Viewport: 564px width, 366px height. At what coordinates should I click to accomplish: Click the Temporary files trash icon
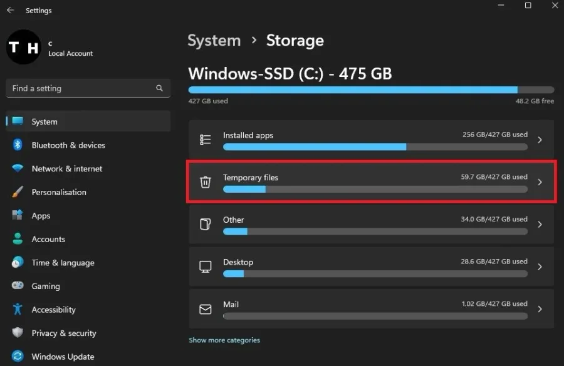pos(206,182)
